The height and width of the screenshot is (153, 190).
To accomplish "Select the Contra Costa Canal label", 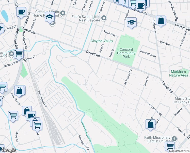I will point(86,132).
